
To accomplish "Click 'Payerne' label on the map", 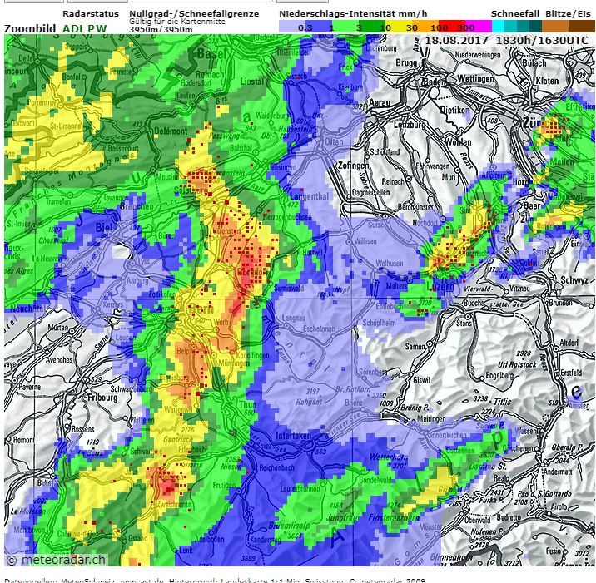I will pos(30,387).
